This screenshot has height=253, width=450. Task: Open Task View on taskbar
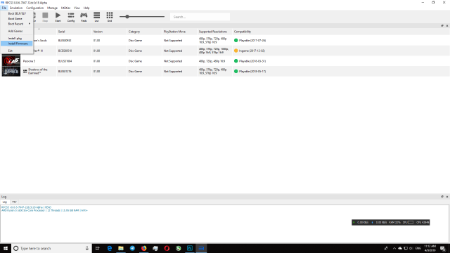tap(98, 248)
